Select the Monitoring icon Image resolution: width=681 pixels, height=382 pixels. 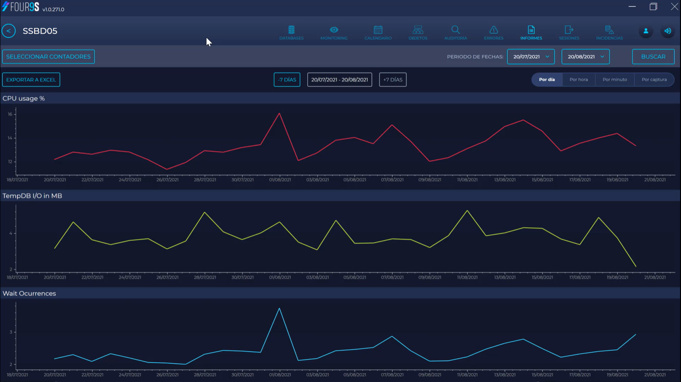point(334,33)
